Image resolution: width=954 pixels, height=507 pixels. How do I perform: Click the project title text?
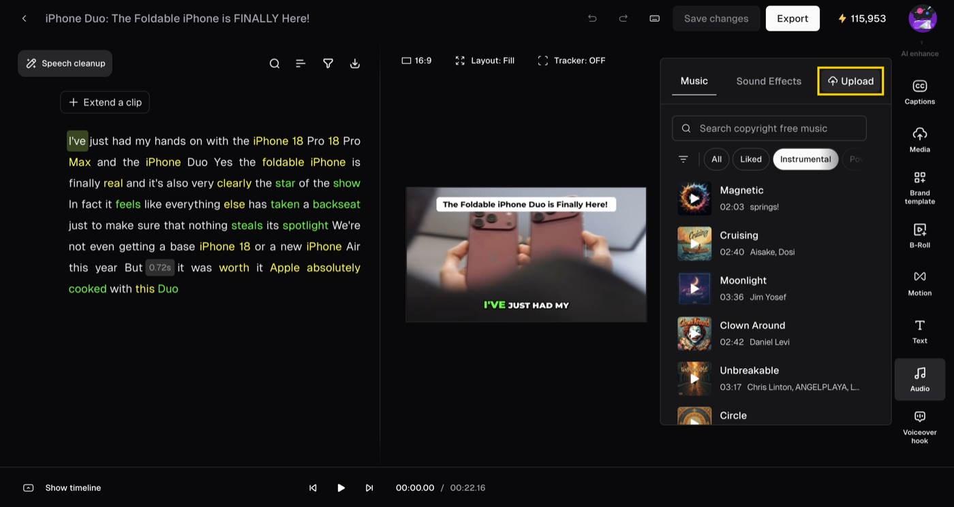click(177, 18)
